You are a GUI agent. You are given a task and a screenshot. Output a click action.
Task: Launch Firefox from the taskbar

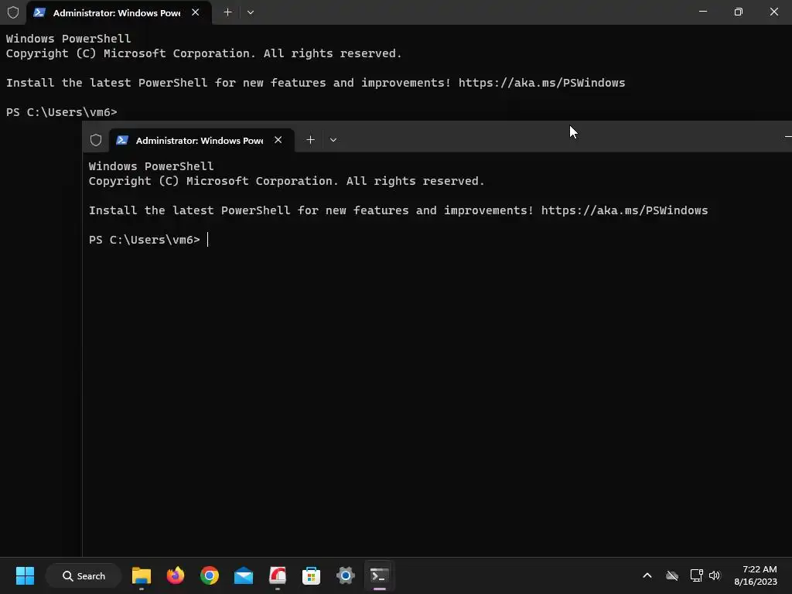[x=176, y=575]
